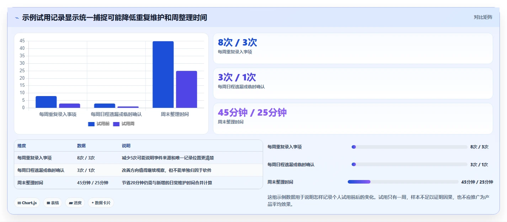Click the 数据卡片 tag chip
Image resolution: width=507 pixels, height=222 pixels.
click(x=101, y=203)
